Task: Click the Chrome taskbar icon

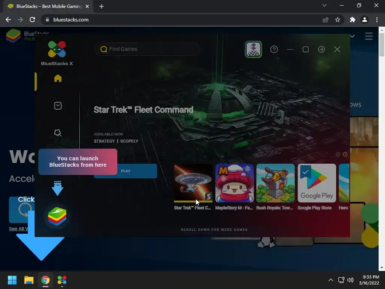Action: [x=45, y=280]
